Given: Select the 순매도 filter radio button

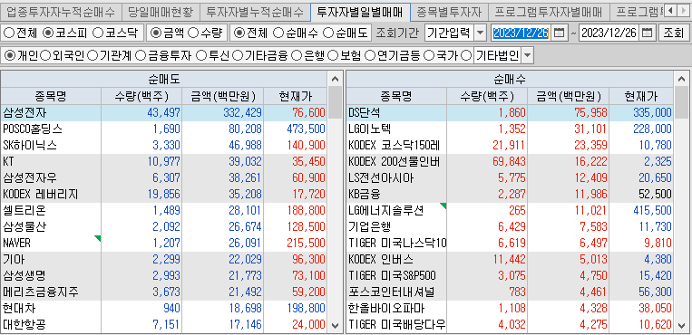Looking at the screenshot, I should [328, 33].
